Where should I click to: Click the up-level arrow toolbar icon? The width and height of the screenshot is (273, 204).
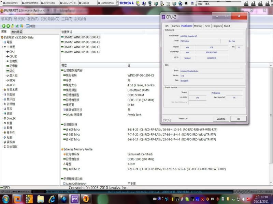[x=13, y=26]
